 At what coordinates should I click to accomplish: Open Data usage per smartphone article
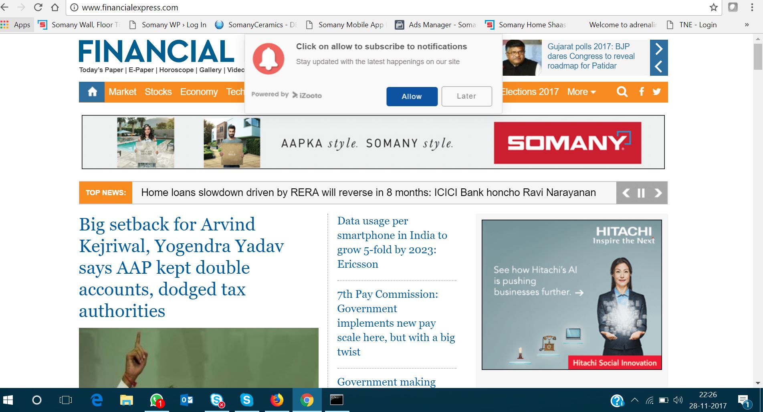coord(392,242)
